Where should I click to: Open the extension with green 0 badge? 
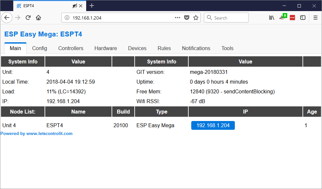pyautogui.click(x=283, y=17)
